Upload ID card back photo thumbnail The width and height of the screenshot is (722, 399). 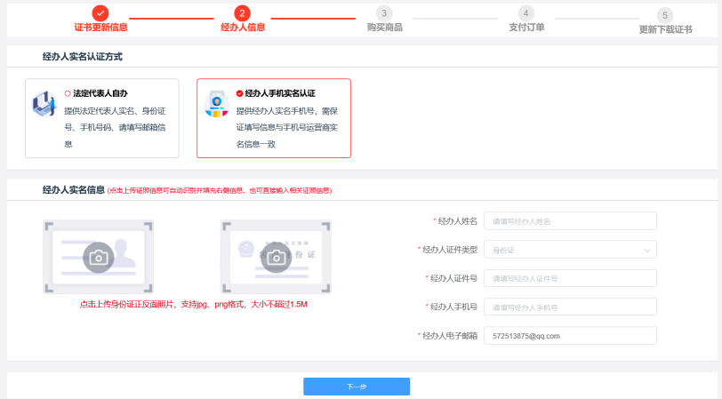coord(276,257)
